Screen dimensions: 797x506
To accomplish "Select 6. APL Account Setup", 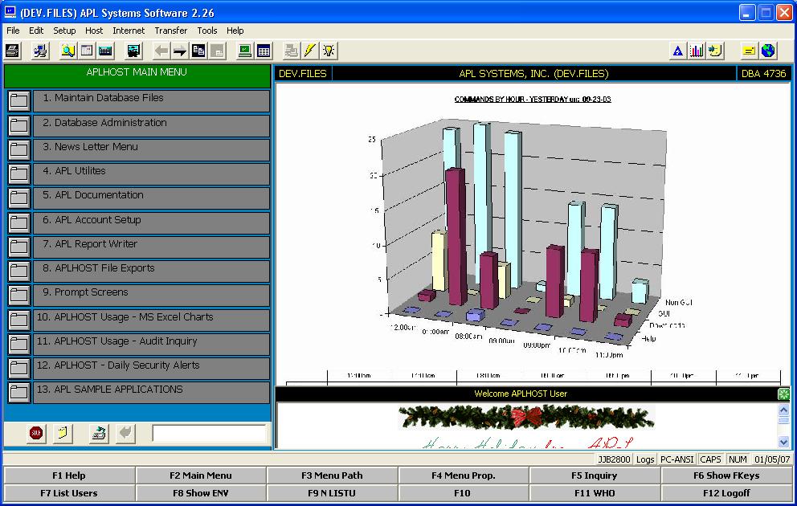I will pos(151,222).
